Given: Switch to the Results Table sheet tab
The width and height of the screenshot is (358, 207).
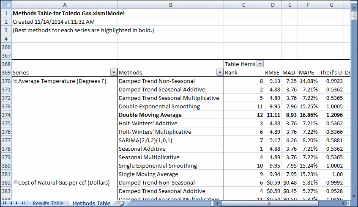Looking at the screenshot, I should point(48,203).
